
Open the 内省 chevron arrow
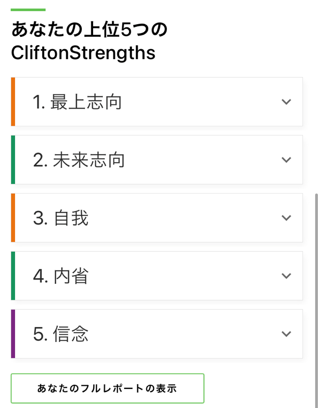286,276
